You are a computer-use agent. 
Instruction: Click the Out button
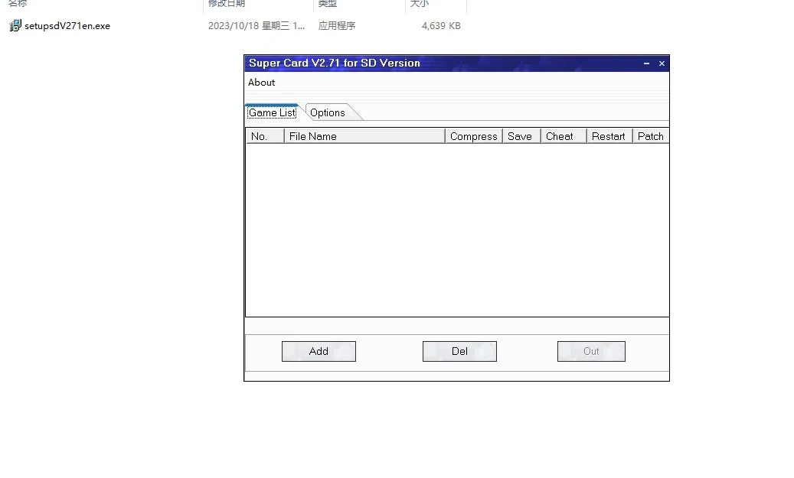click(x=591, y=351)
